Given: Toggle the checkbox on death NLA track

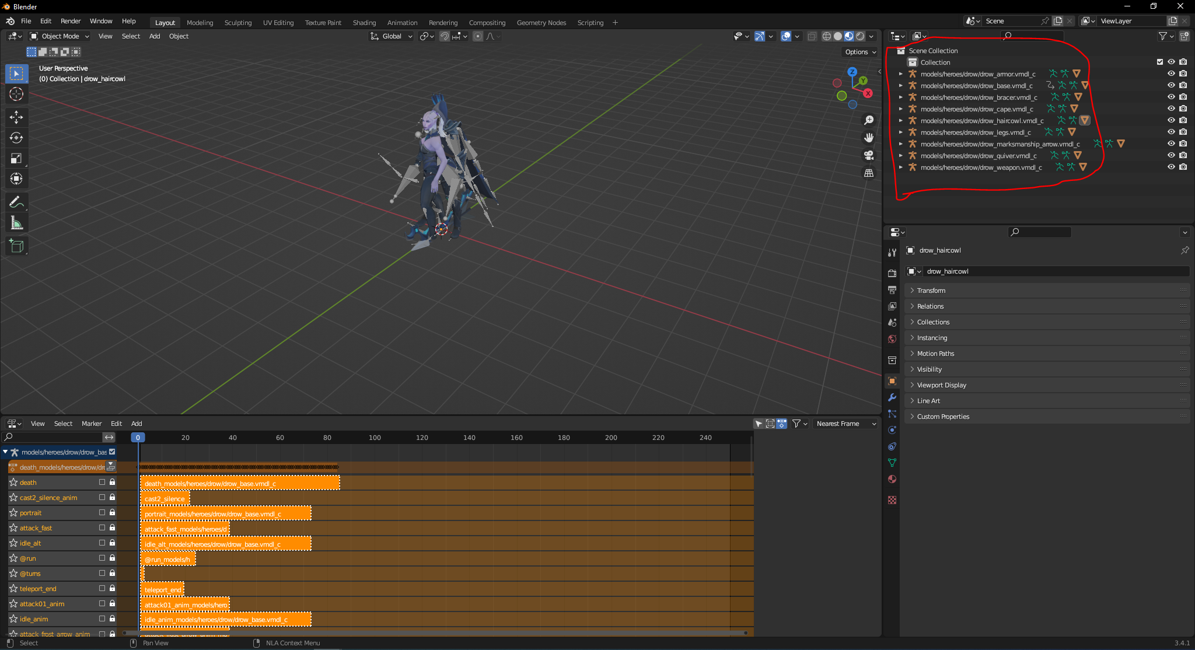Looking at the screenshot, I should [102, 482].
